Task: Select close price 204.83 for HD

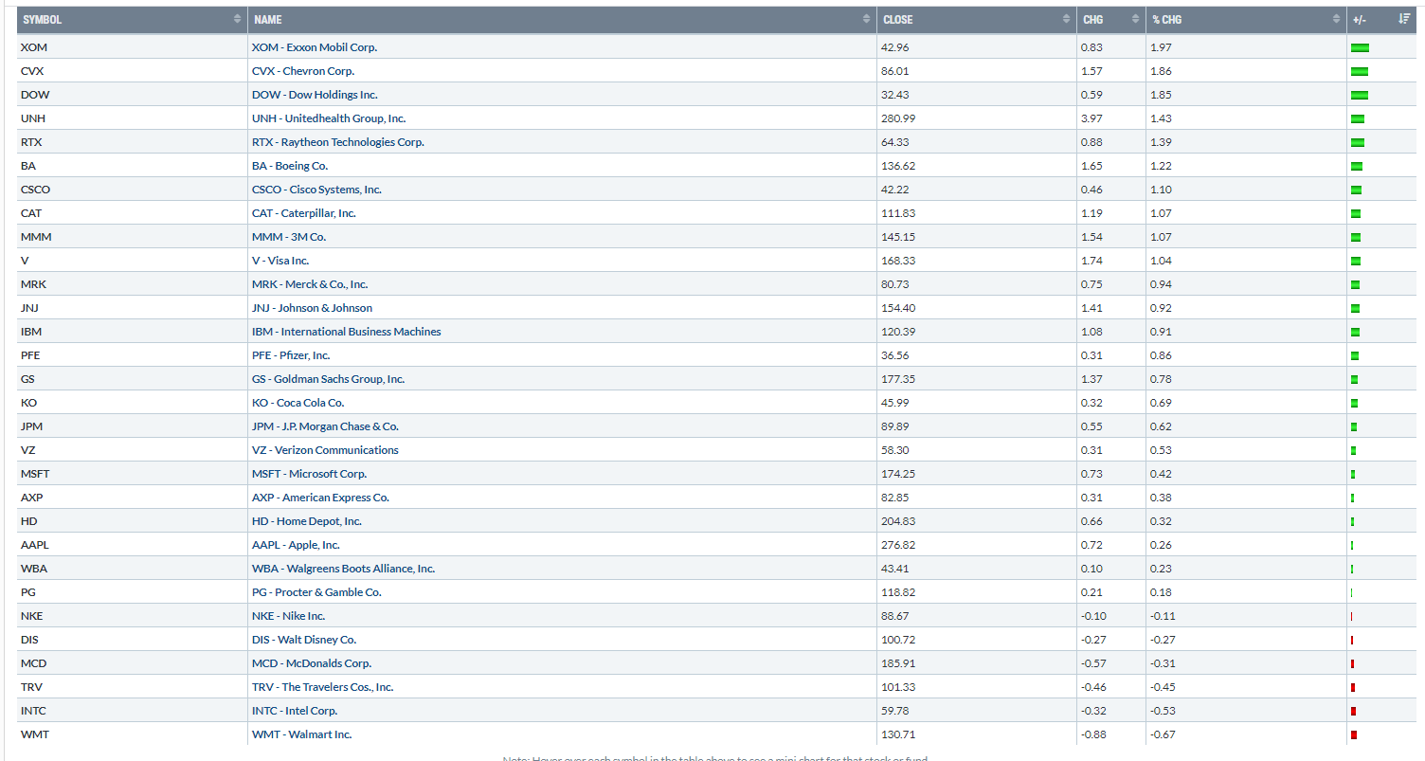Action: 898,521
